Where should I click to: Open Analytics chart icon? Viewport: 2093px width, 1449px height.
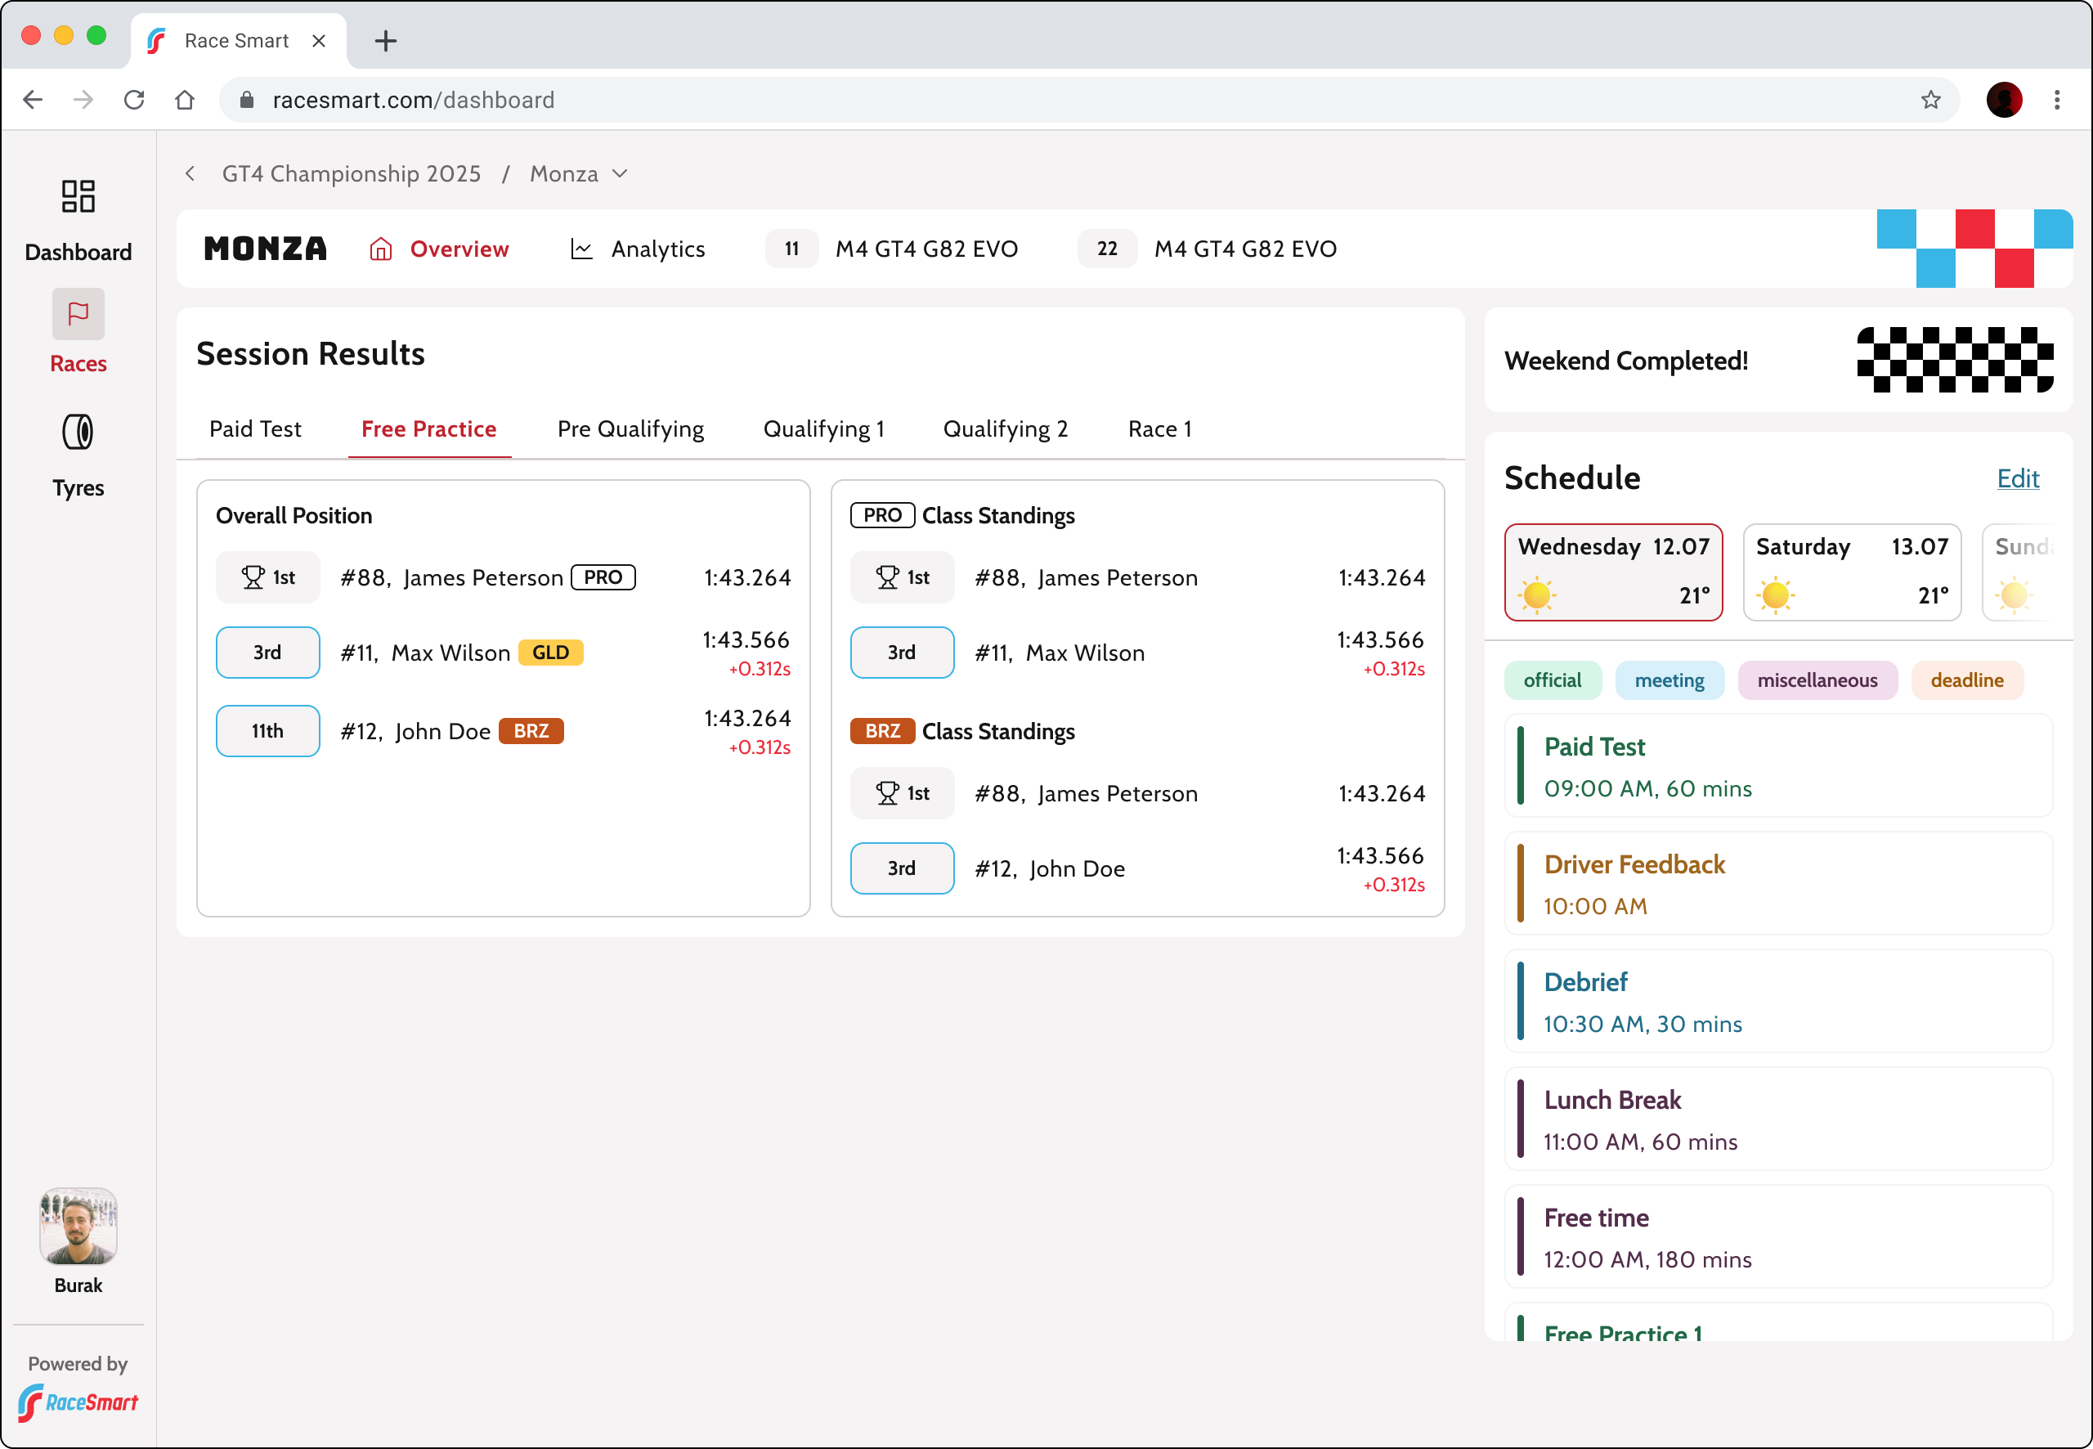pyautogui.click(x=580, y=249)
